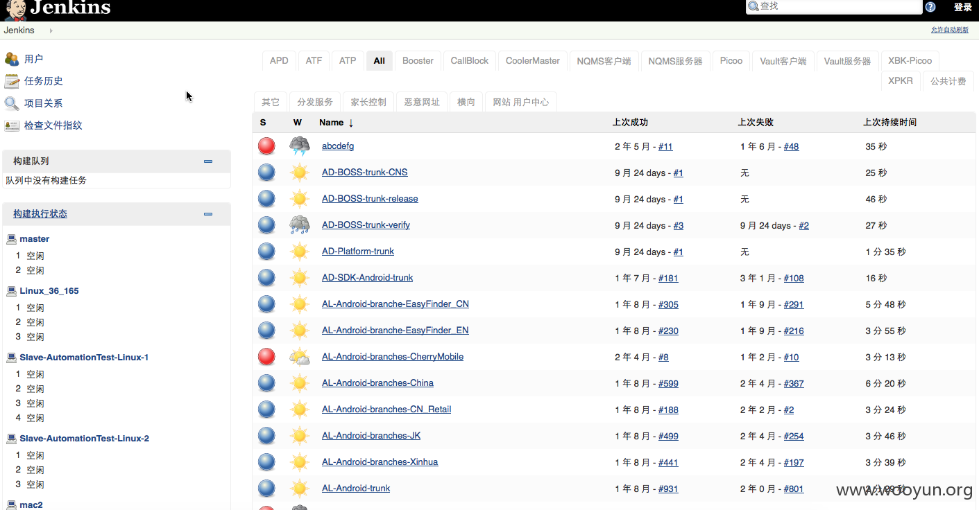Click the 登录 login link

(x=963, y=7)
